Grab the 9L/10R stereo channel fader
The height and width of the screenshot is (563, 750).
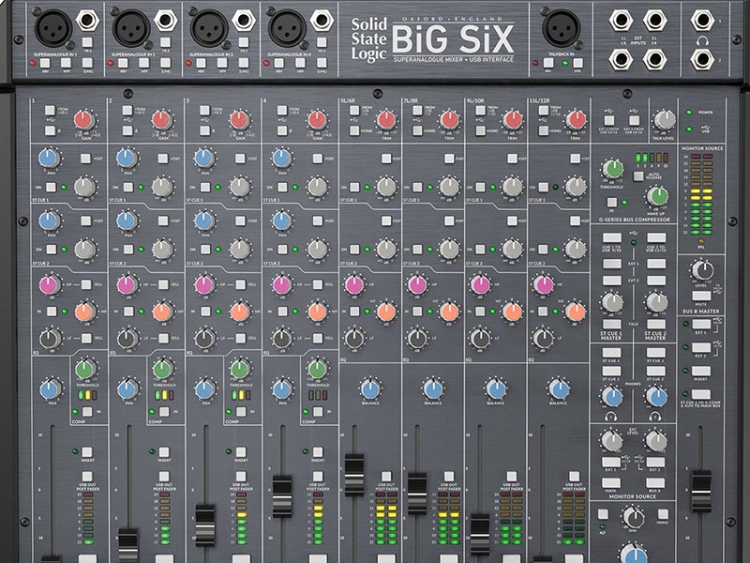[x=480, y=534]
